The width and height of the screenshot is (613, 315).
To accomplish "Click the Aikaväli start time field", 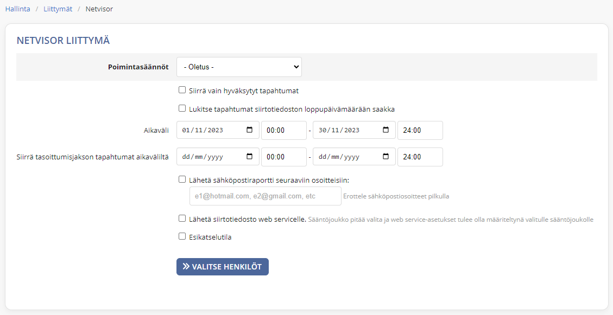I will 284,130.
